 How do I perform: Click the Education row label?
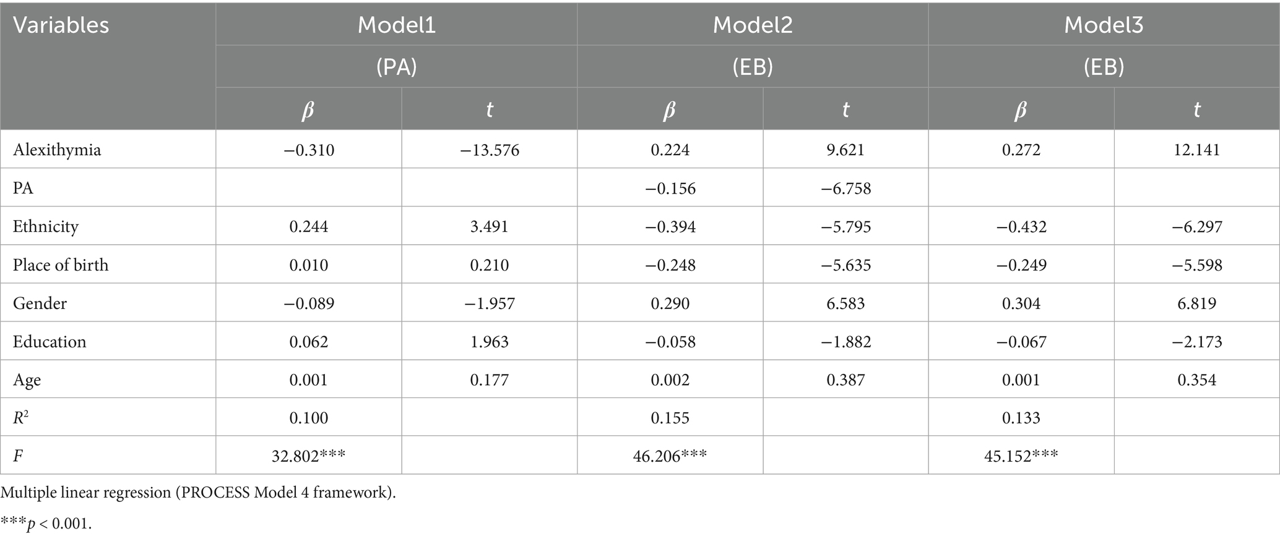pyautogui.click(x=50, y=341)
